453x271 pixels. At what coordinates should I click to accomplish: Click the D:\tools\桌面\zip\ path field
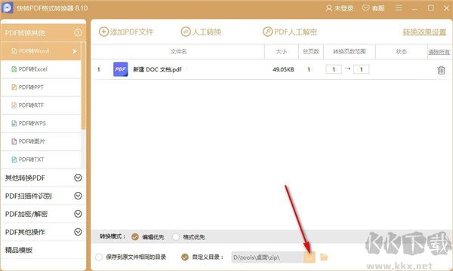[267, 257]
